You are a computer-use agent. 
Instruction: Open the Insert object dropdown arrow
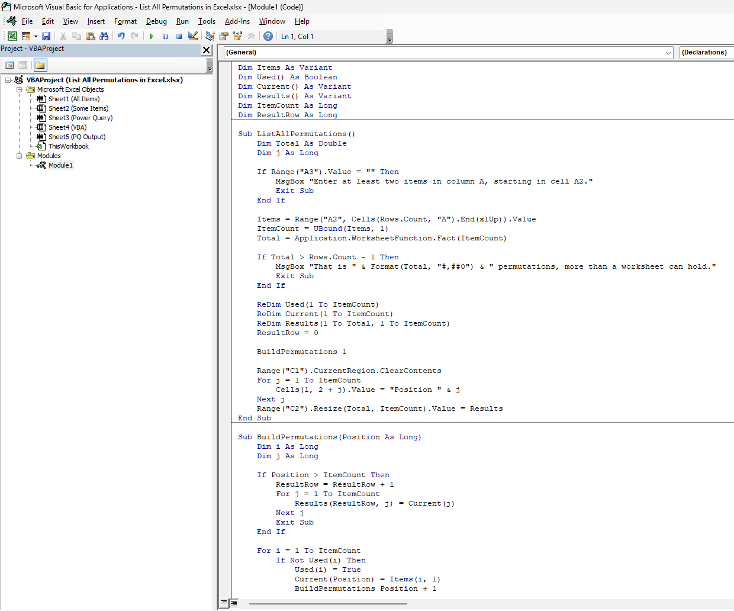(36, 36)
